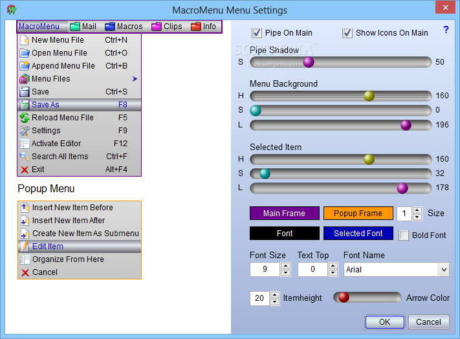
Task: Choose Organize From Here entry
Action: click(x=80, y=259)
